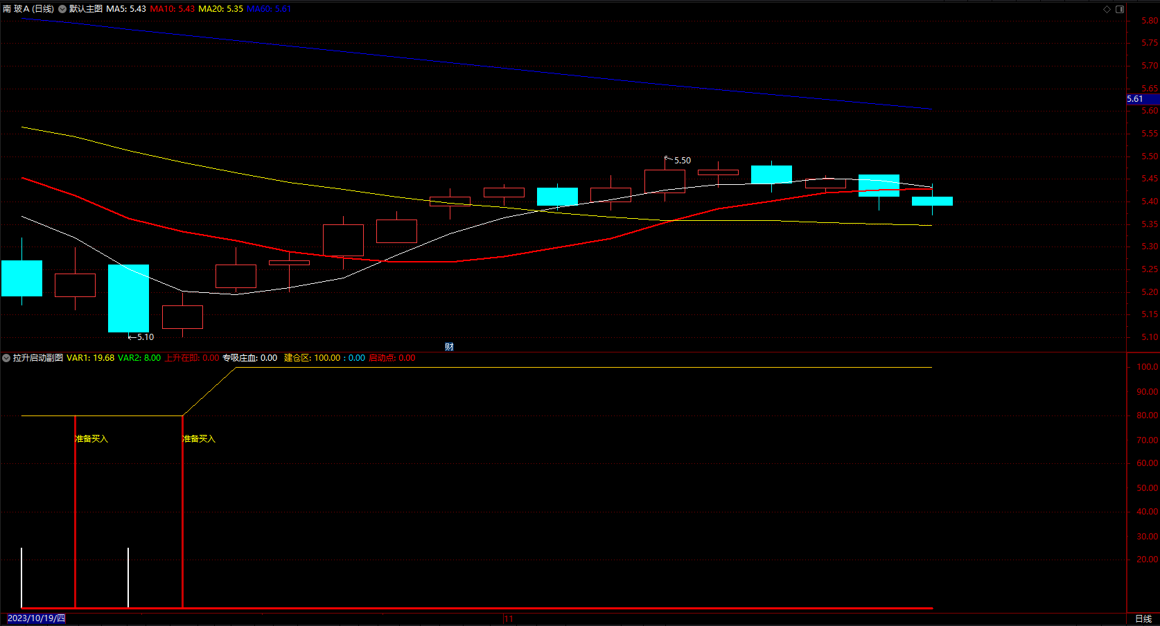The height and width of the screenshot is (626, 1160).
Task: Click the 2023/10/19/四 date label
Action: (36, 618)
